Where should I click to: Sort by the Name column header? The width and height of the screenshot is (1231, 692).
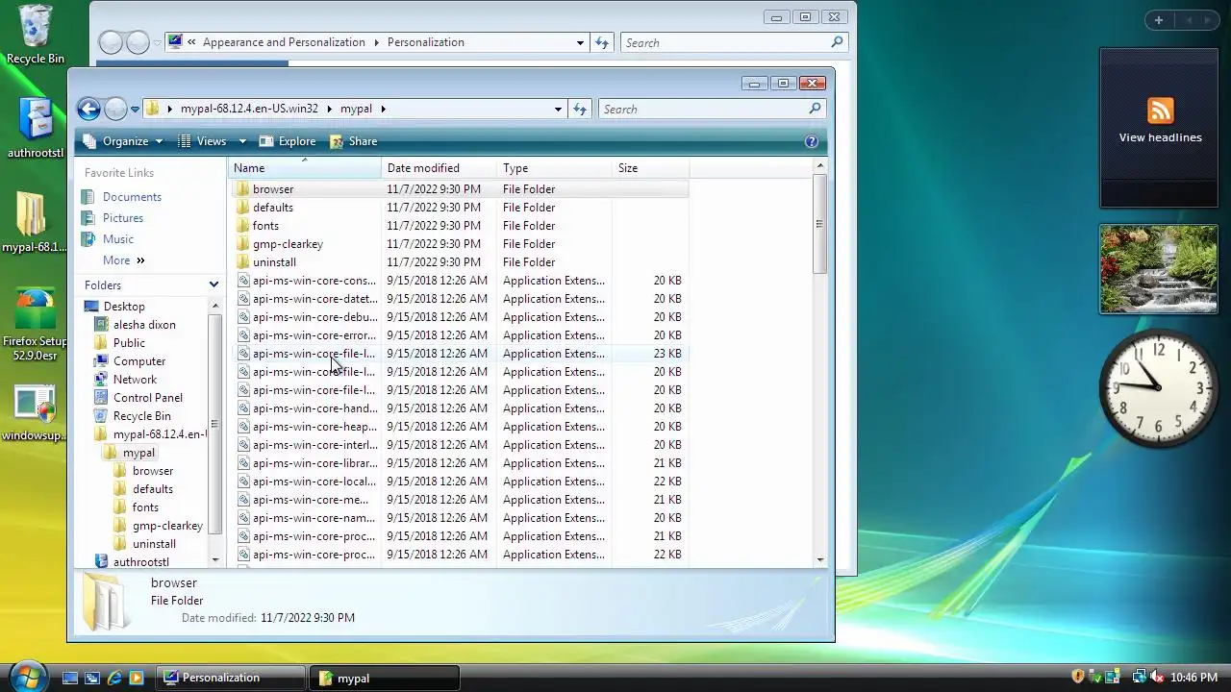(307, 168)
